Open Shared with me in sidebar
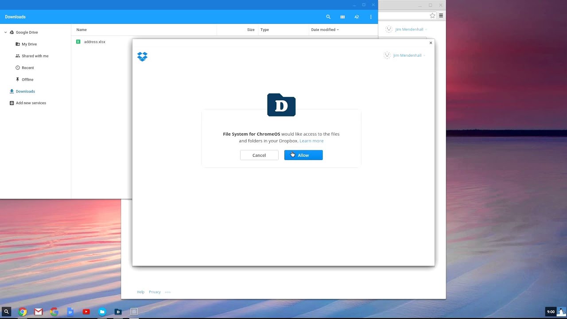This screenshot has width=567, height=319. tap(35, 56)
